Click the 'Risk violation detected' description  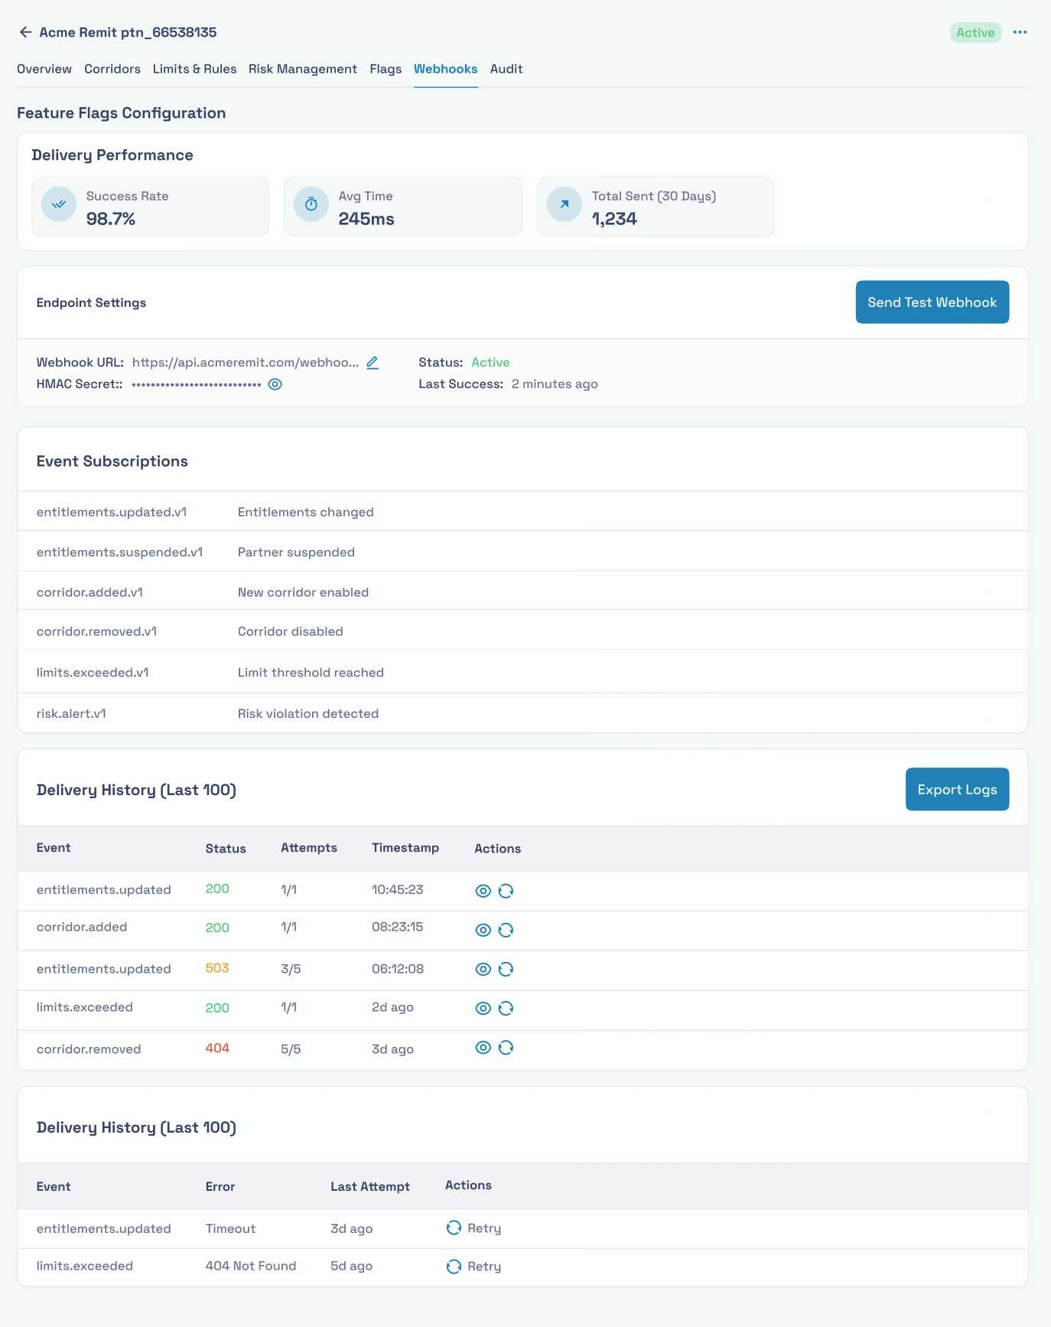point(308,713)
